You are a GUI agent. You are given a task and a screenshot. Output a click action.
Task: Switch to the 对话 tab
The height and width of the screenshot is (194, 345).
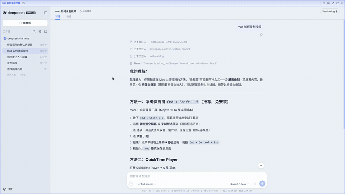(57, 17)
